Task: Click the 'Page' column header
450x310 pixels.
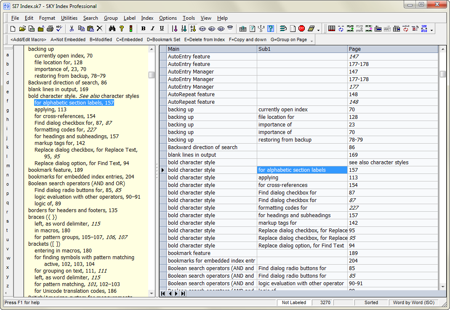Action: click(393, 49)
